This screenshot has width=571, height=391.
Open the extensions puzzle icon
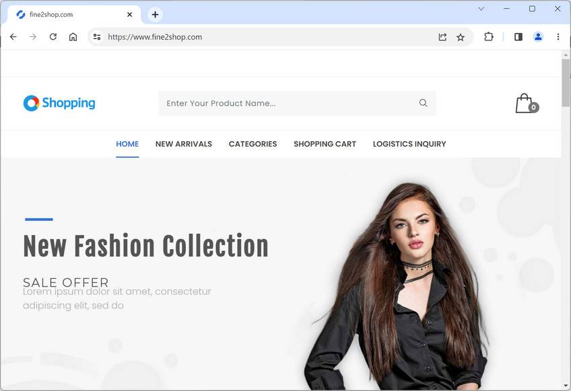pos(489,37)
